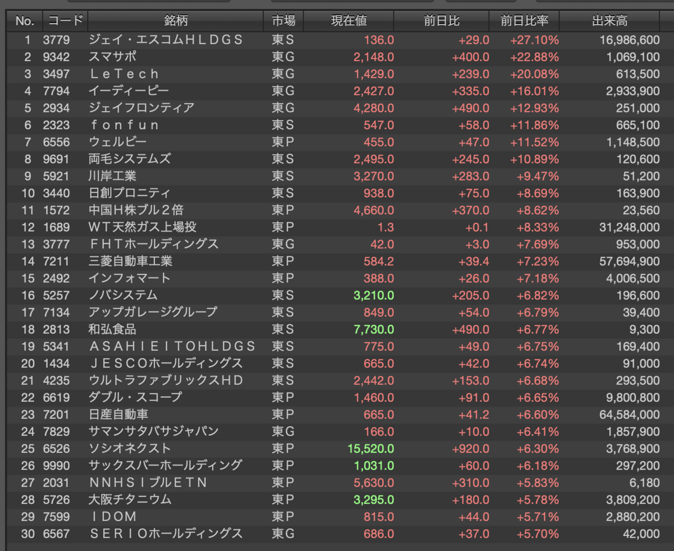Click 両毛システムズ stock name

tap(130, 159)
